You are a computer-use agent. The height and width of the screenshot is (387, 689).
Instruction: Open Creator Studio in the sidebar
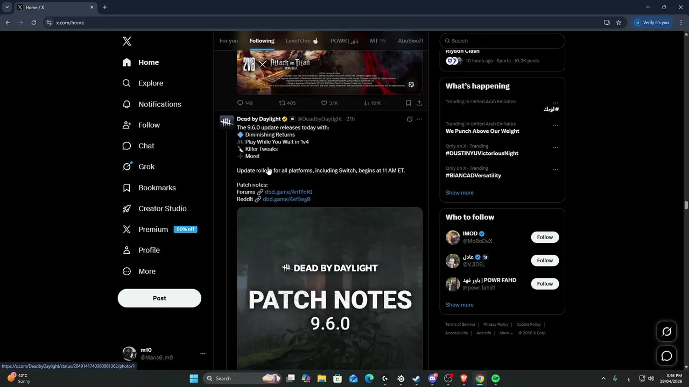click(154, 209)
